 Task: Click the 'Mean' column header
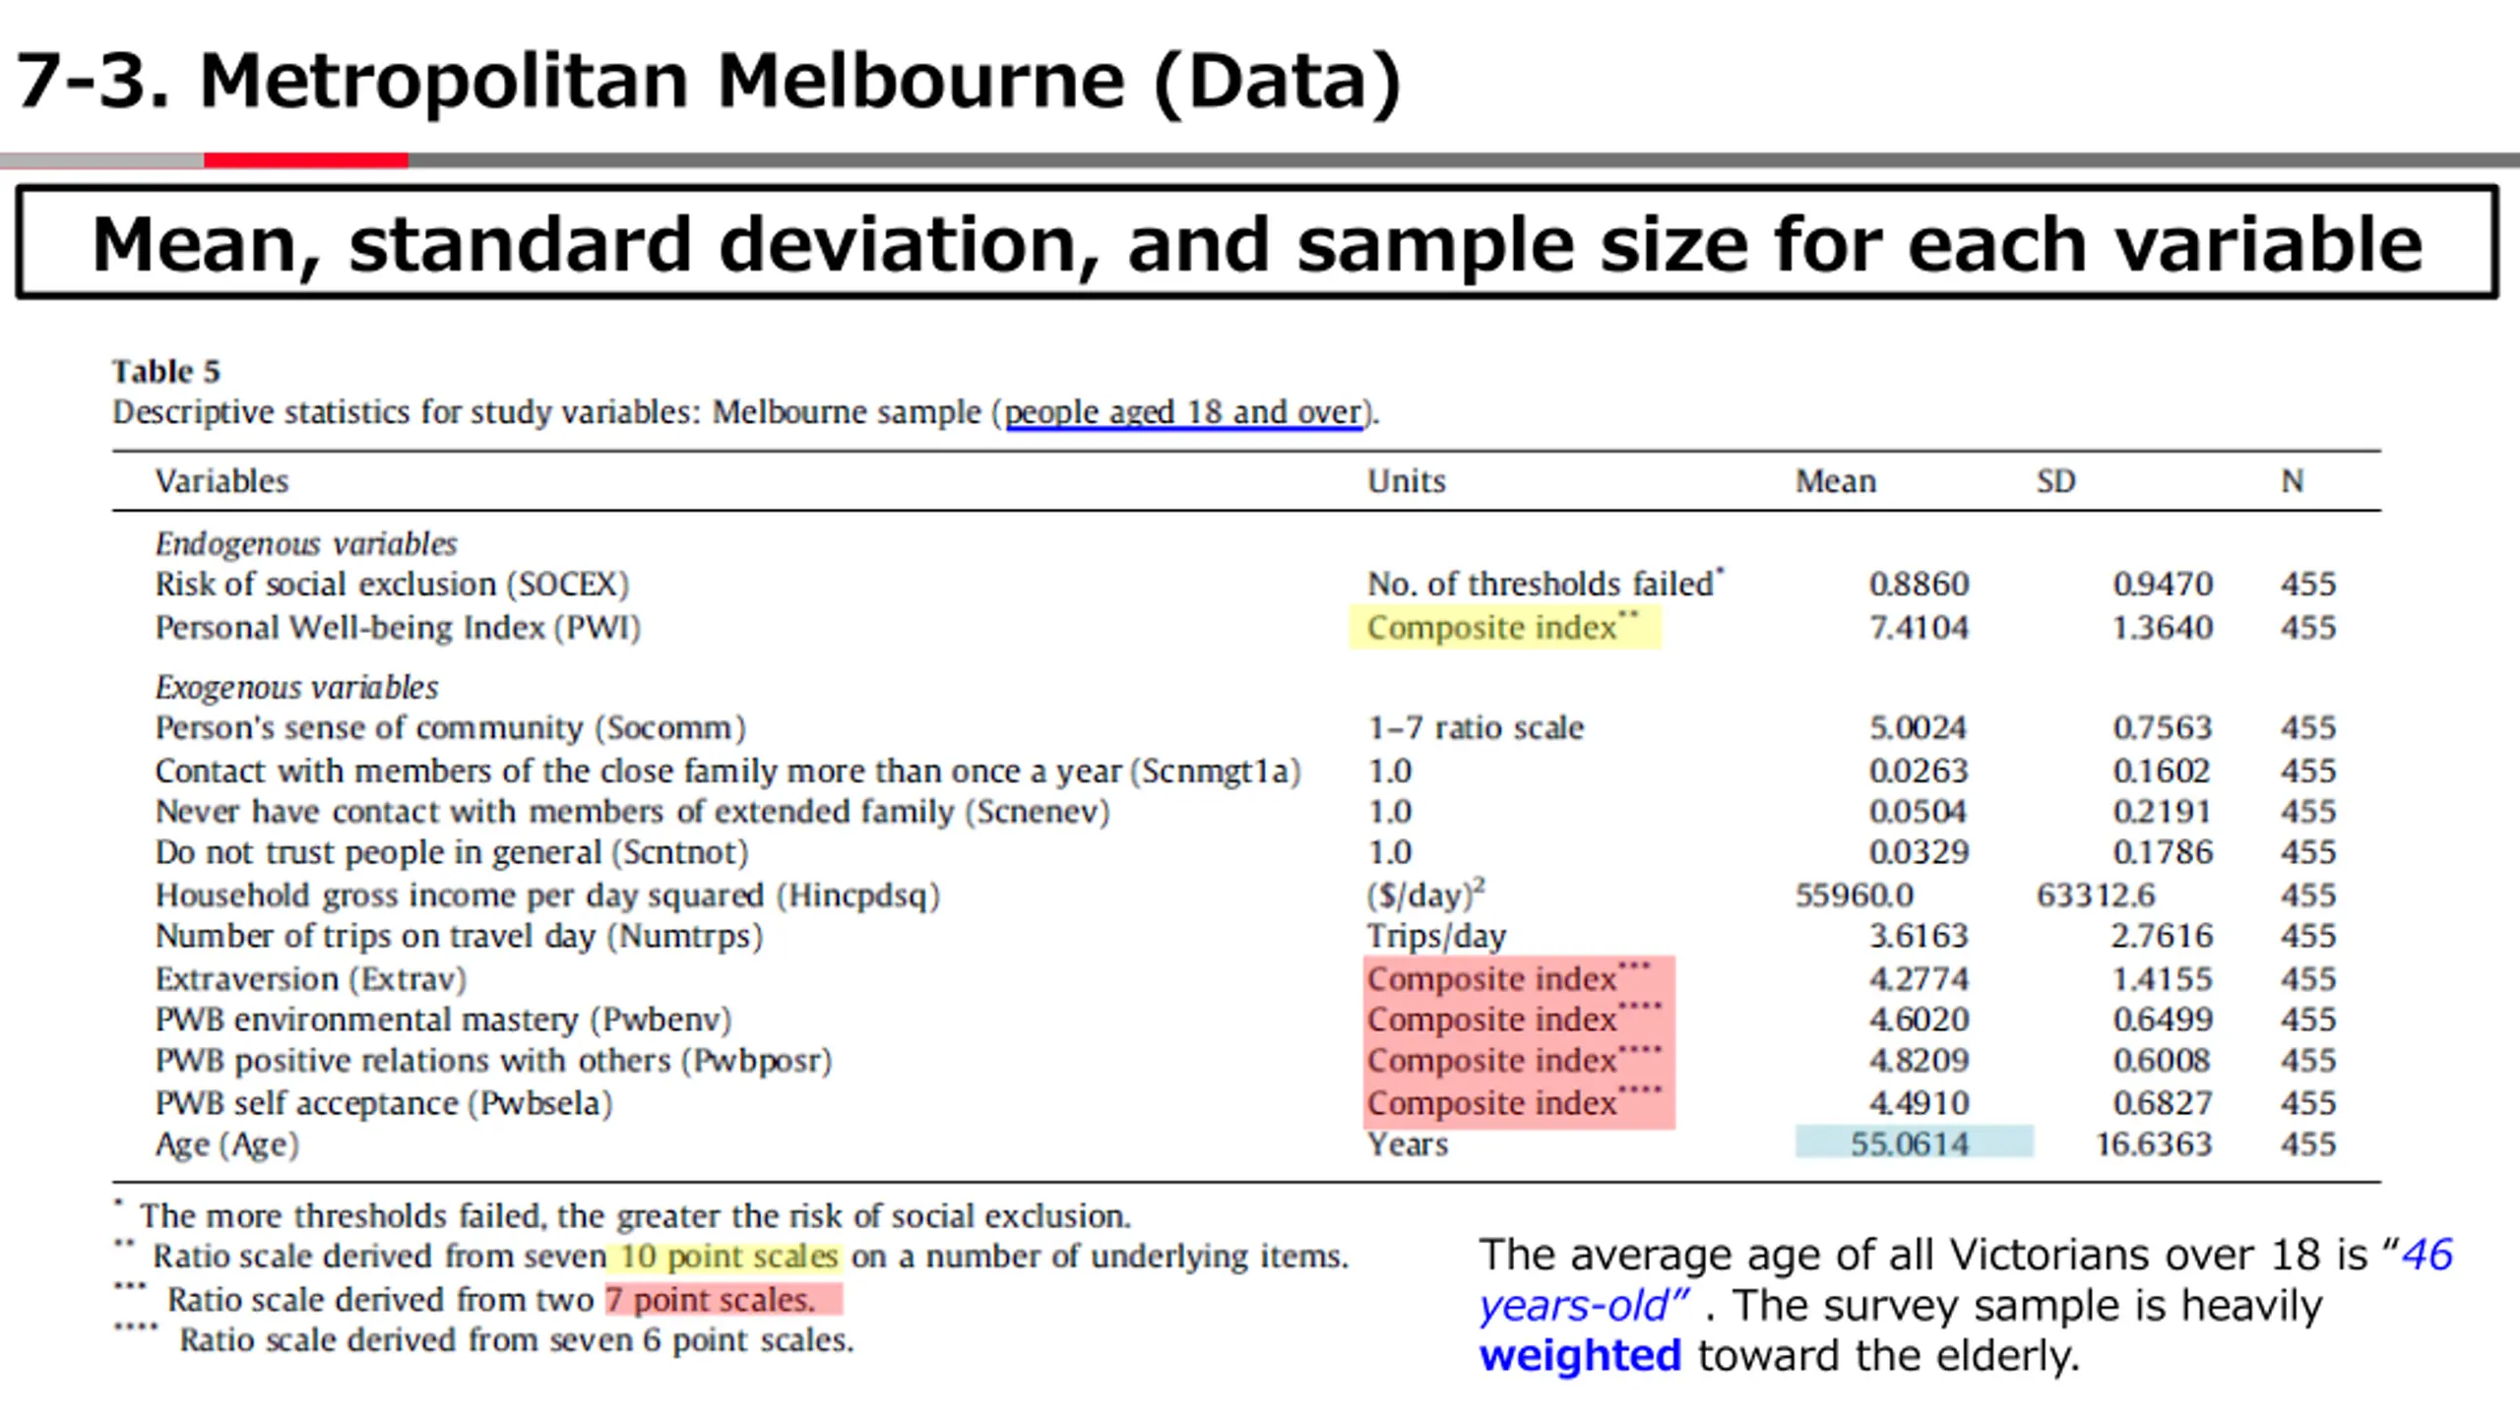1835,481
